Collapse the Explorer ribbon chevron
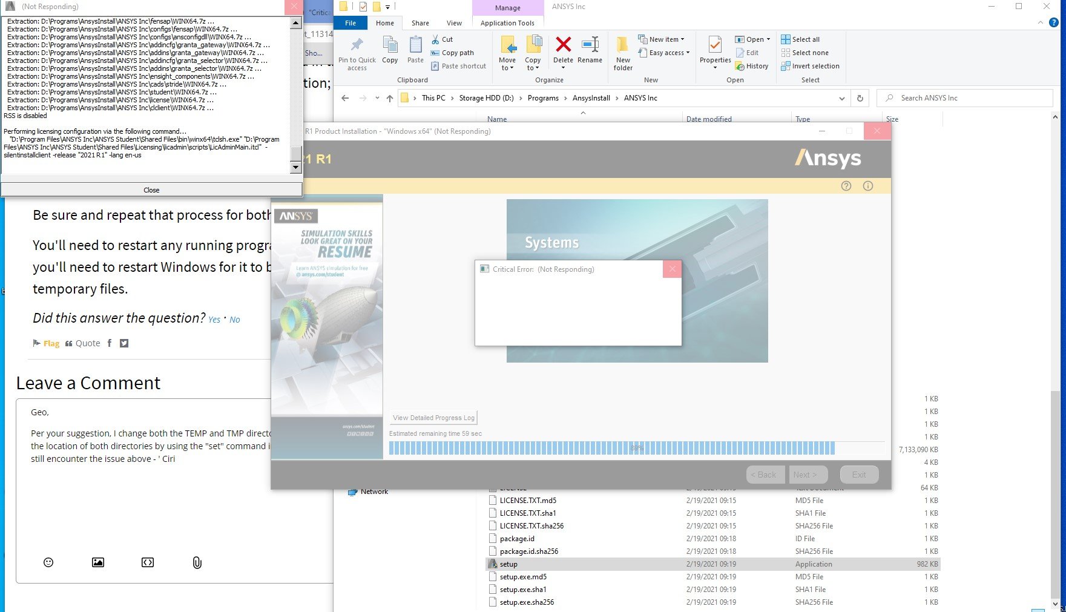The width and height of the screenshot is (1066, 612). [x=1041, y=22]
